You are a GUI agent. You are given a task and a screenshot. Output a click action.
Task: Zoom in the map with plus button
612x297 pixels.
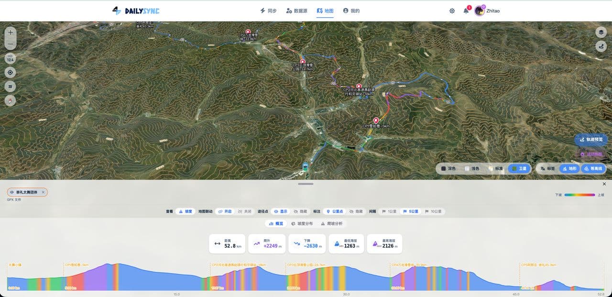tap(11, 33)
